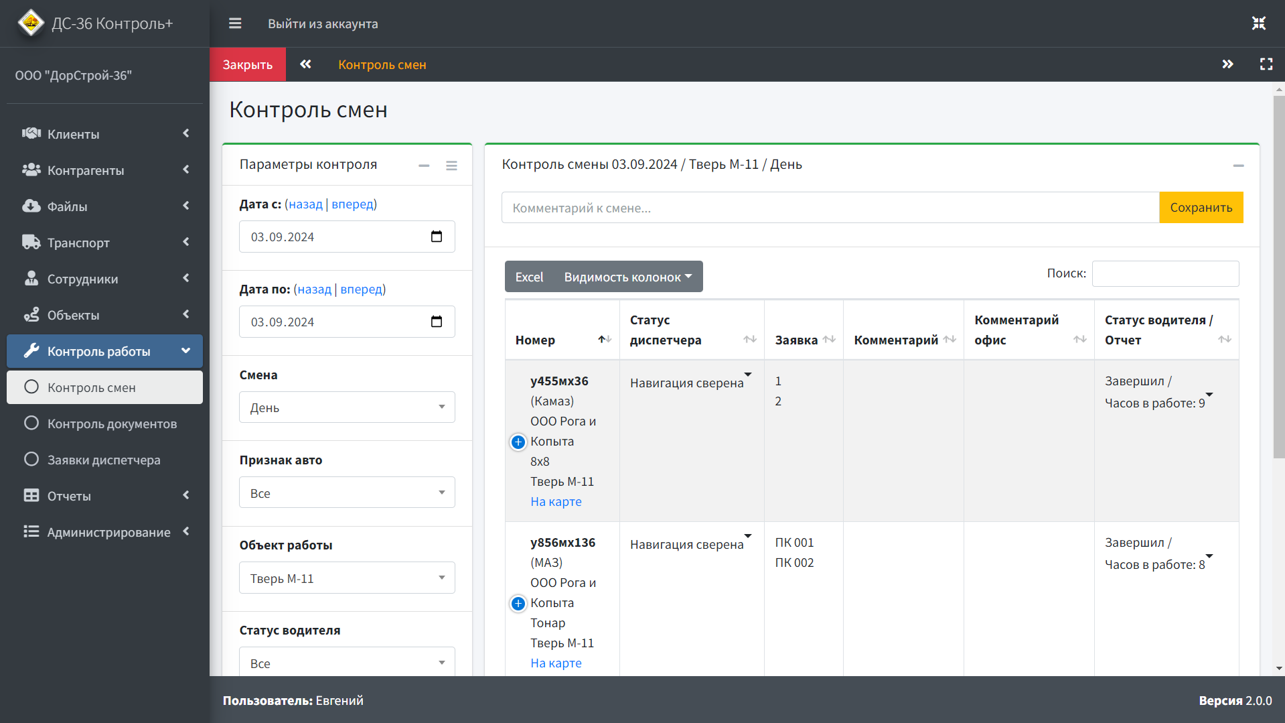This screenshot has width=1285, height=723.
Task: Click the collapse arrows icon in top-right corner
Action: coord(1259,23)
